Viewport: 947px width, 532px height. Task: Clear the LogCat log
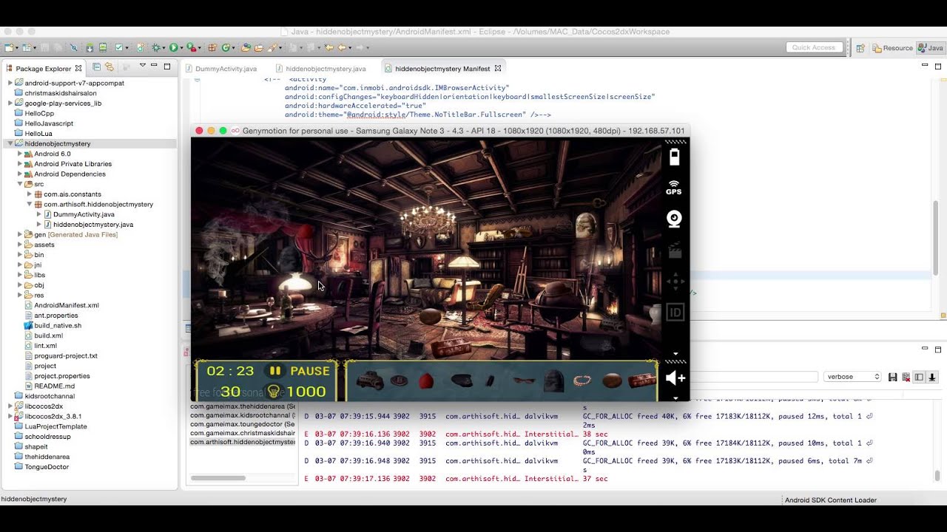coord(906,377)
